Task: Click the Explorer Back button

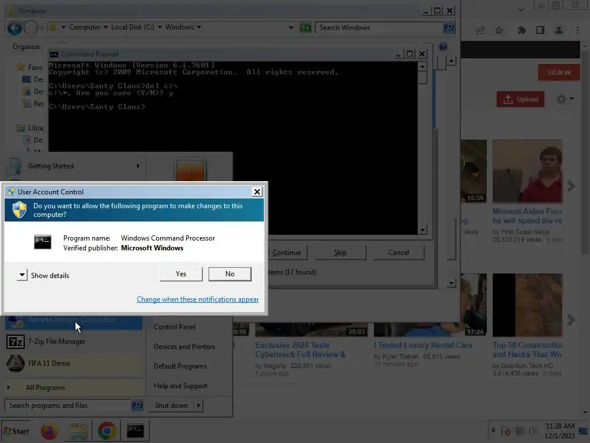Action: tap(14, 28)
